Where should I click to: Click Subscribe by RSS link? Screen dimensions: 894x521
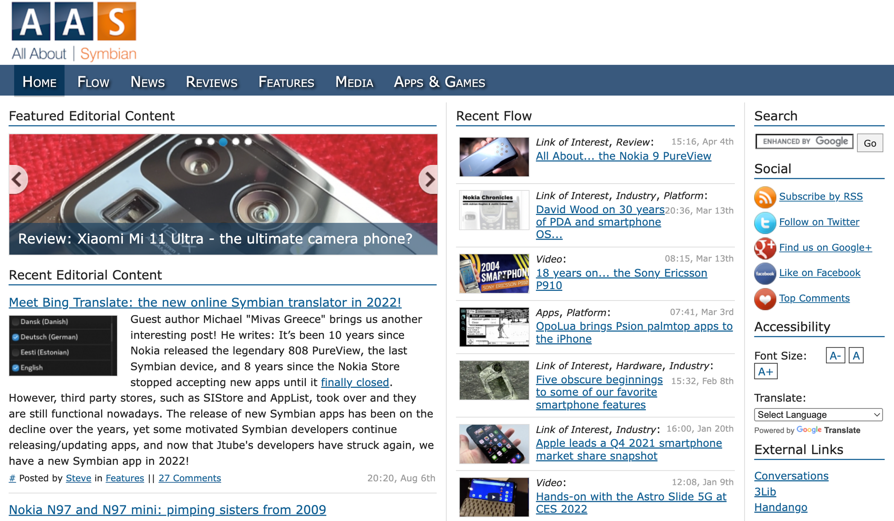[x=821, y=197]
